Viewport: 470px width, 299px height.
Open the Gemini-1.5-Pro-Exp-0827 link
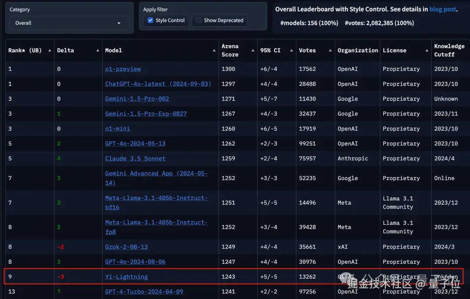(146, 114)
